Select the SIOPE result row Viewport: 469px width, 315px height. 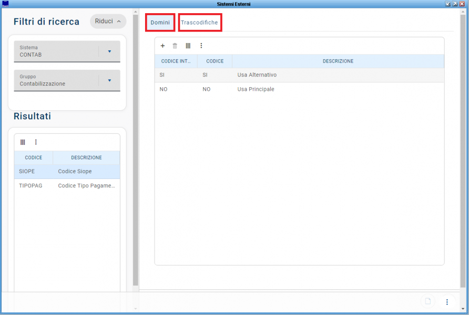click(67, 171)
